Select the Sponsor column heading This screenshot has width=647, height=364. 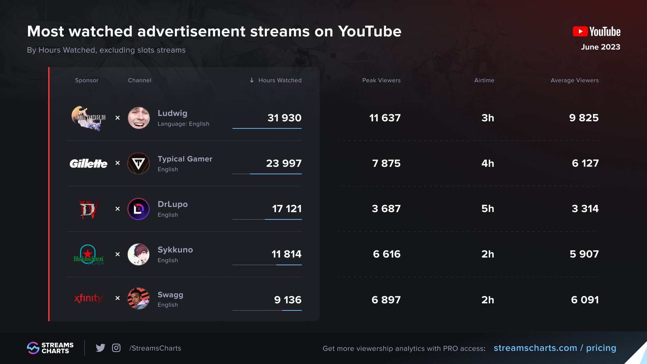coord(87,80)
